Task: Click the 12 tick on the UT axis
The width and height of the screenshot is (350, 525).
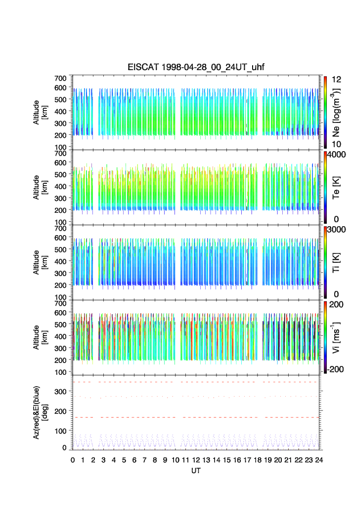Action: 196,459
